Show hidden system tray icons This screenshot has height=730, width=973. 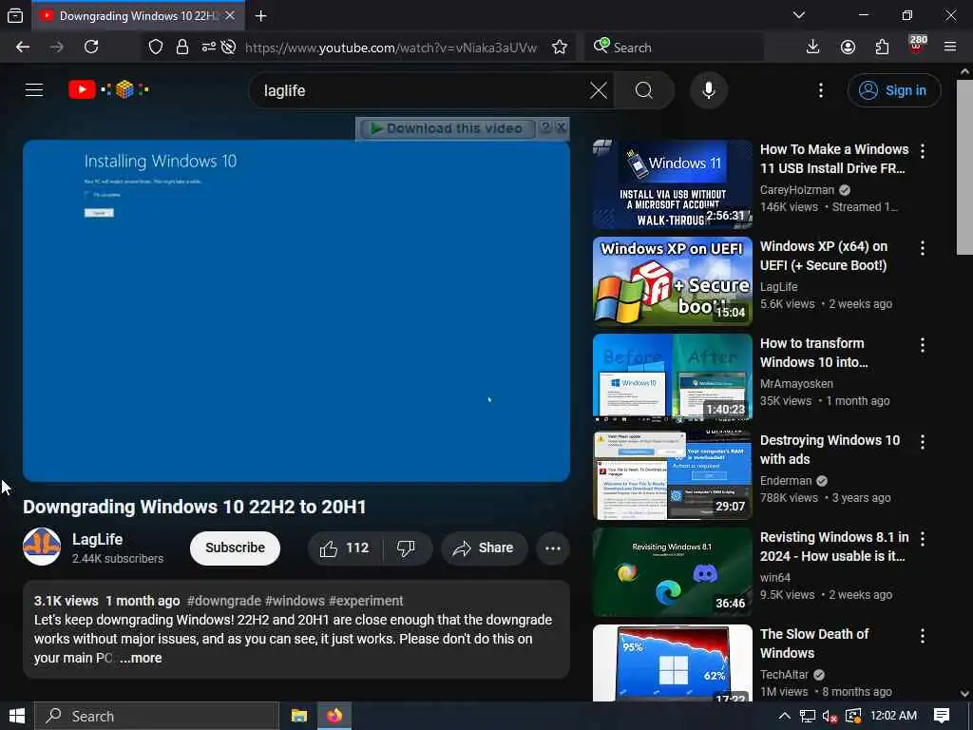tap(784, 717)
